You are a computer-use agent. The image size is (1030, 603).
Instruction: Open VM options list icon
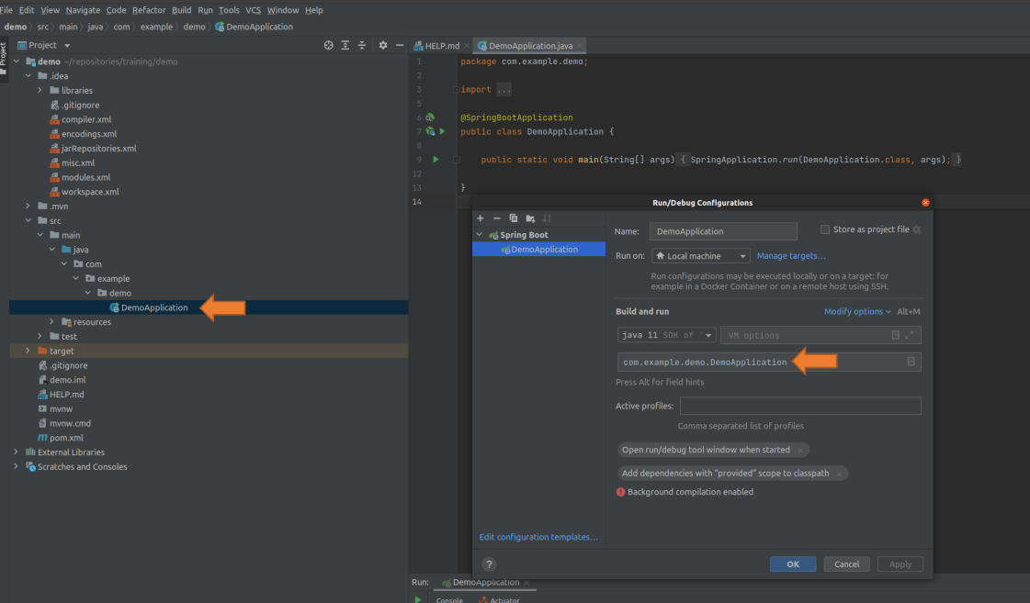point(895,335)
